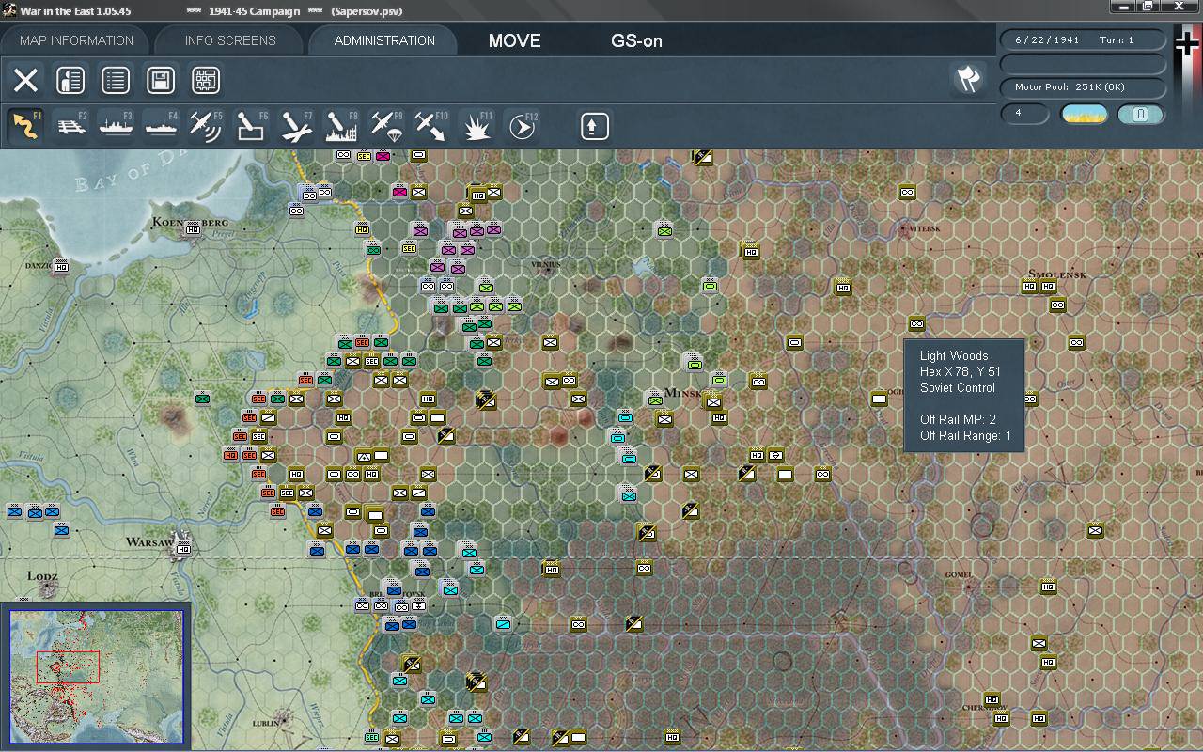This screenshot has height=752, width=1203.
Task: Select the HQ counter at Koenigsberg
Action: coord(193,229)
